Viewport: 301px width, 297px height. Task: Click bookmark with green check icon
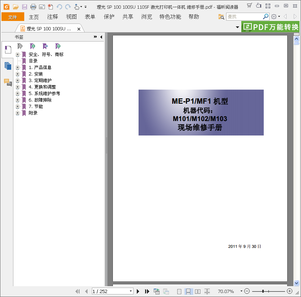pyautogui.click(x=58, y=46)
